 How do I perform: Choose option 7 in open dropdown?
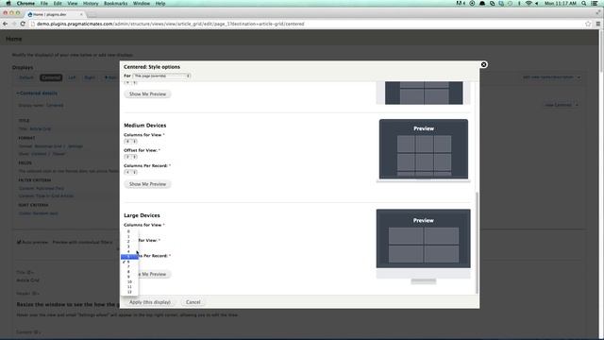coord(129,266)
